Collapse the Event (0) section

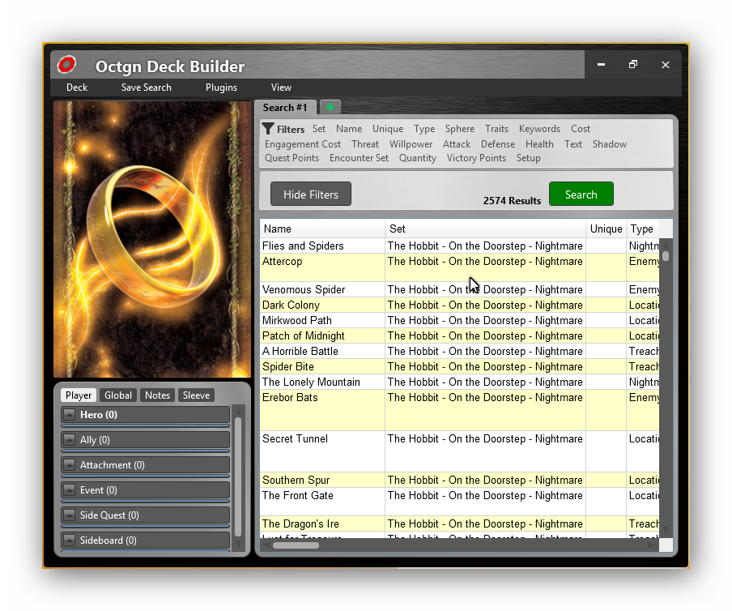pyautogui.click(x=69, y=490)
